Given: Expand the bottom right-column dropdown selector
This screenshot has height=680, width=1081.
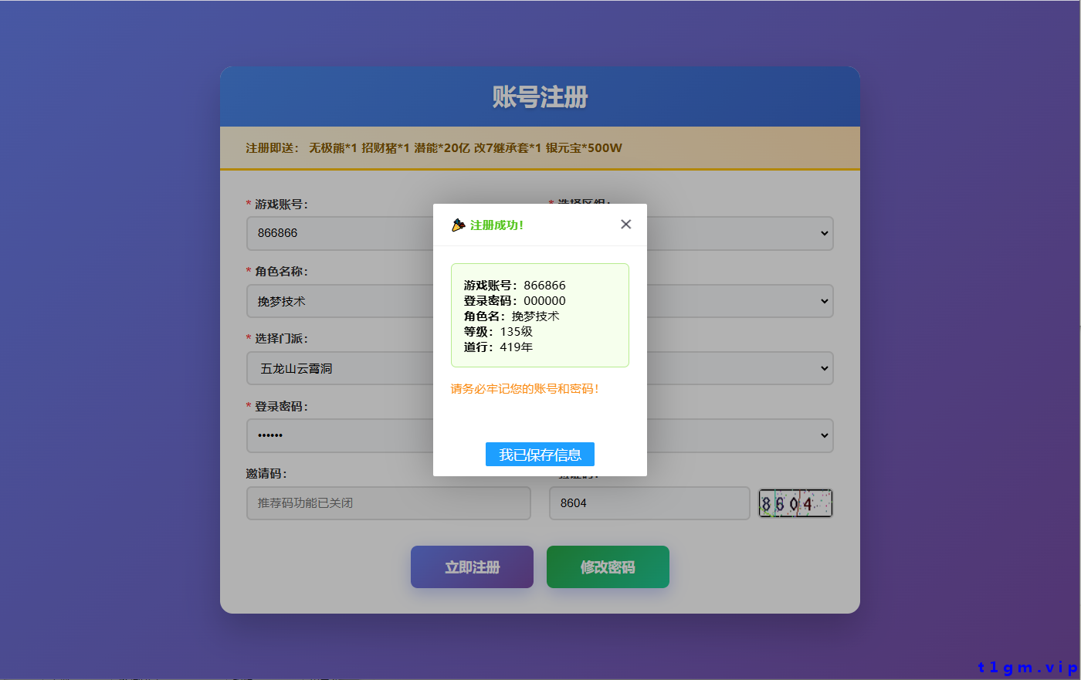Looking at the screenshot, I should 741,435.
